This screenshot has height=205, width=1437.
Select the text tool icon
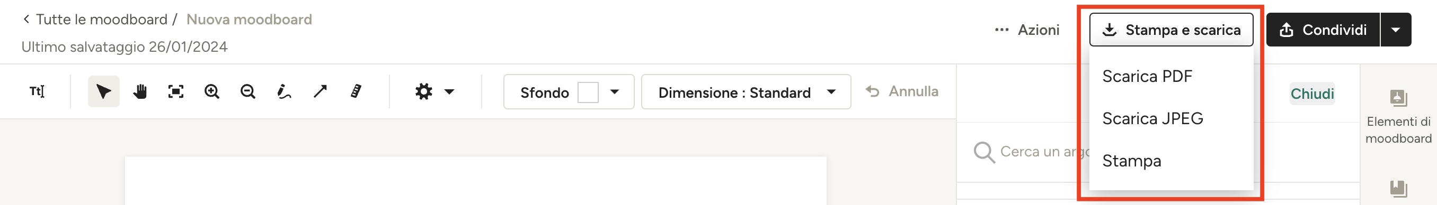click(37, 91)
